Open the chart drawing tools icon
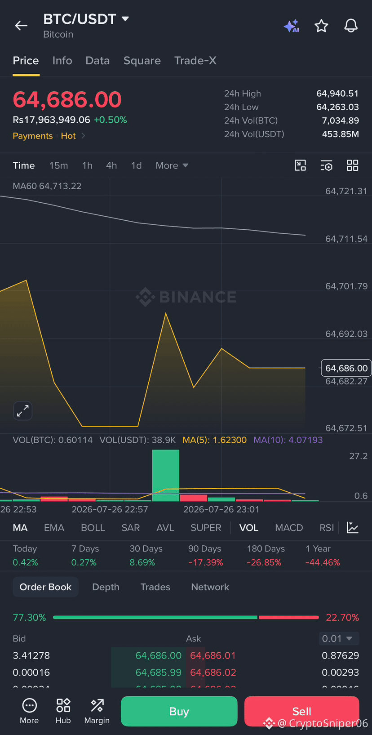 point(300,165)
